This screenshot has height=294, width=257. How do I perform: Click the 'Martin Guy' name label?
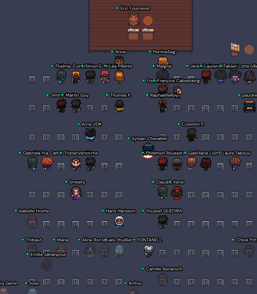click(77, 95)
